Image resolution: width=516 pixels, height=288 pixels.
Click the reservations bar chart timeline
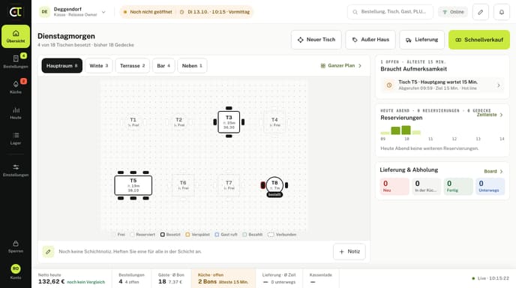point(442,133)
